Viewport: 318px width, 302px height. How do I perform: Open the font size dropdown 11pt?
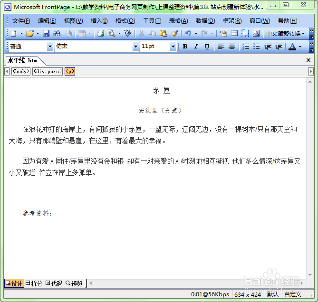pos(173,47)
